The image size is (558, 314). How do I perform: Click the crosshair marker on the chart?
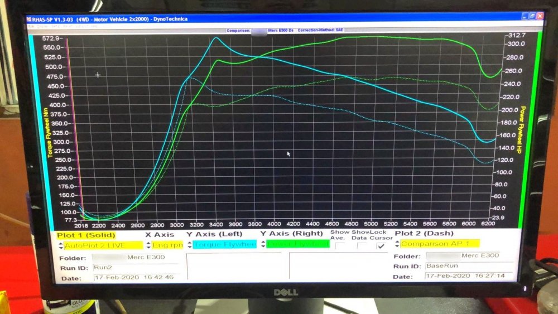click(x=98, y=75)
